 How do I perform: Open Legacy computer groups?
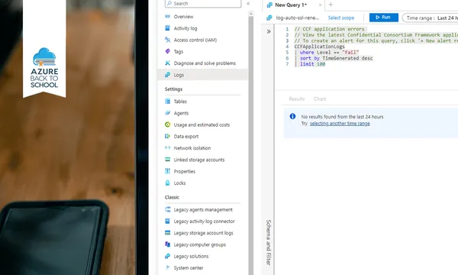[x=200, y=245]
